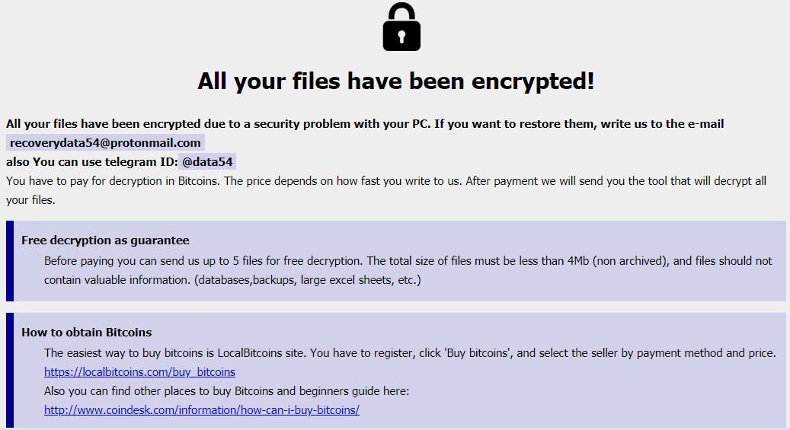Screen dimensions: 790x430
Task: Click the 'How to obtain Bitcoins' heading
Action: [86, 332]
